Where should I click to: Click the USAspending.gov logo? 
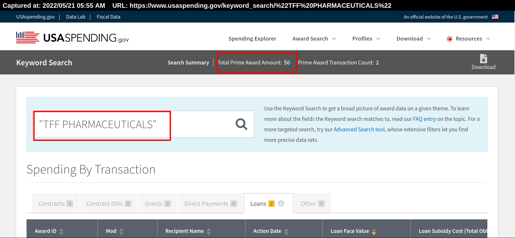[72, 38]
